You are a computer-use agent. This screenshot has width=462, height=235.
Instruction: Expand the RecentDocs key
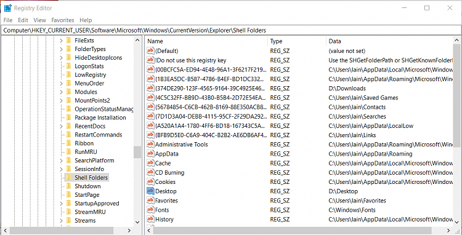tap(61, 126)
